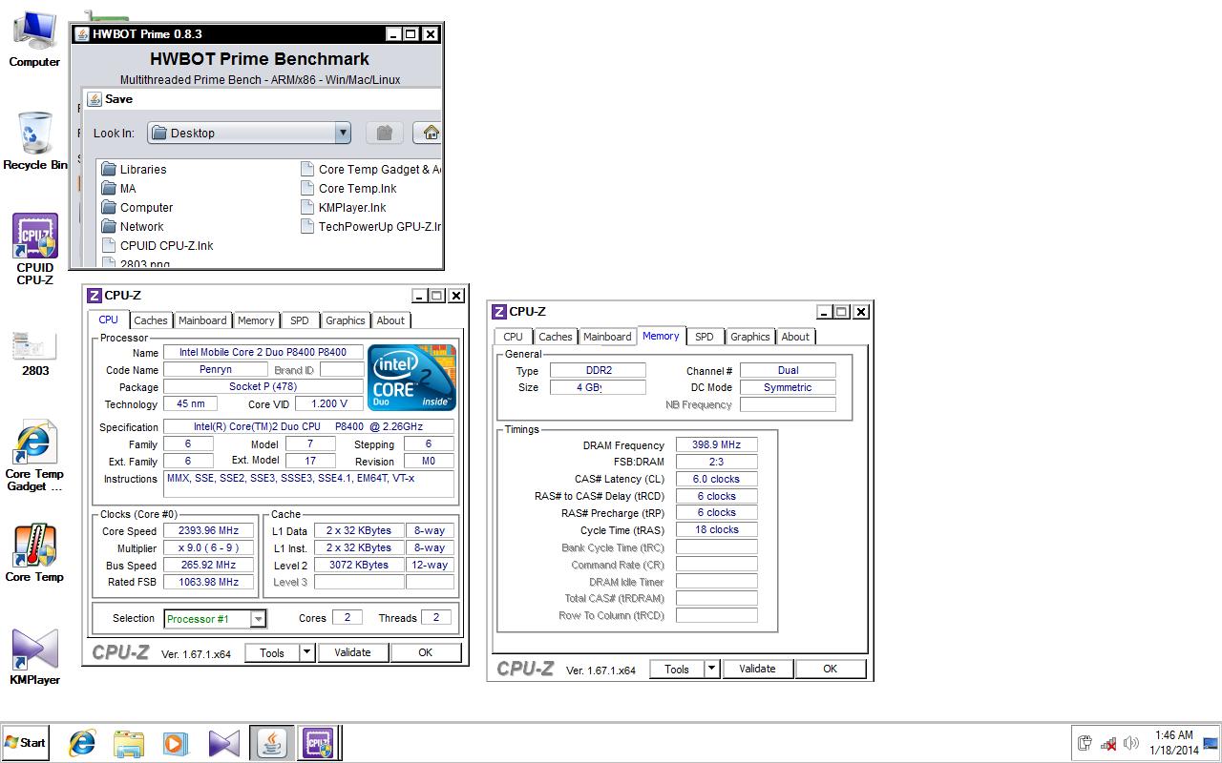The image size is (1222, 763).
Task: Click the Intel Core 2 Duo logo
Action: pos(411,378)
